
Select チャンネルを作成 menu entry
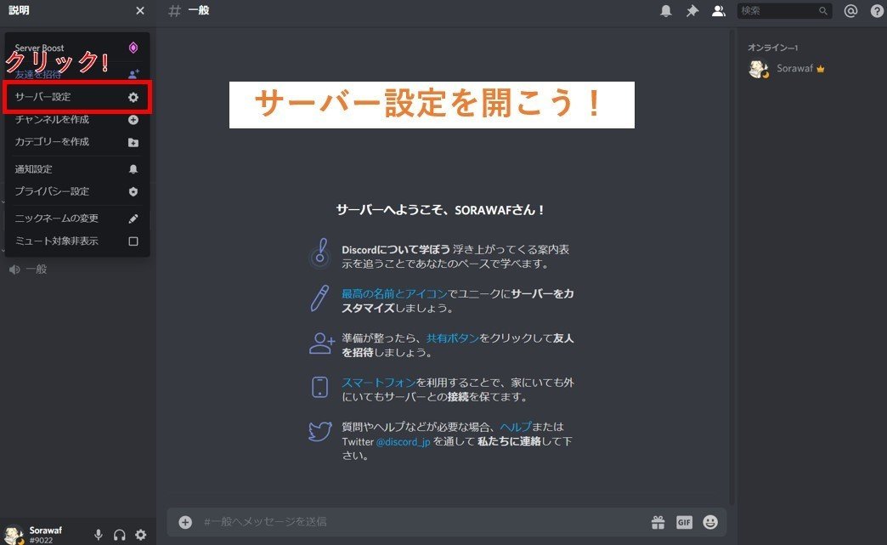pos(77,119)
